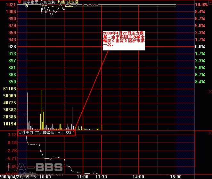Click the 10.0% top percent label

[201, 4]
